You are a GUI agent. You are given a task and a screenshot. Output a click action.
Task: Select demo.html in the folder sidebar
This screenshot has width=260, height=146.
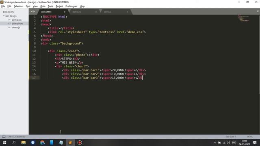[x=17, y=24]
